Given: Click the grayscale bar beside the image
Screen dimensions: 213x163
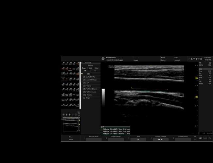Looking at the screenshot, I should pyautogui.click(x=103, y=97).
